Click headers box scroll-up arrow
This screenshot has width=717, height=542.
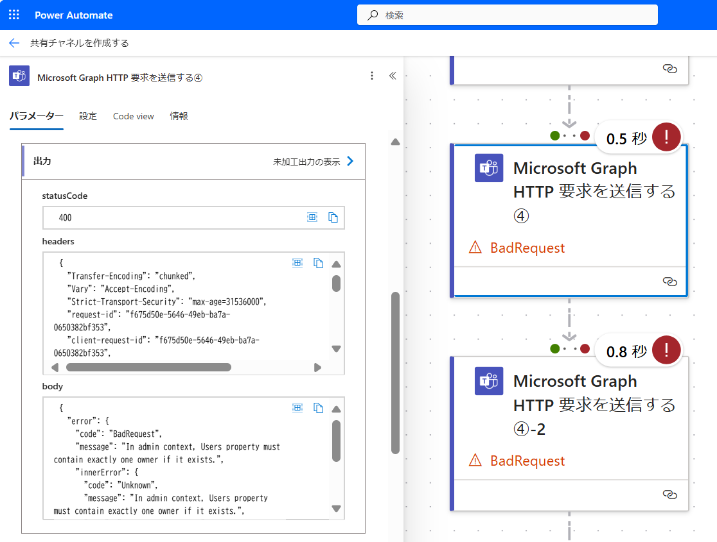[337, 264]
